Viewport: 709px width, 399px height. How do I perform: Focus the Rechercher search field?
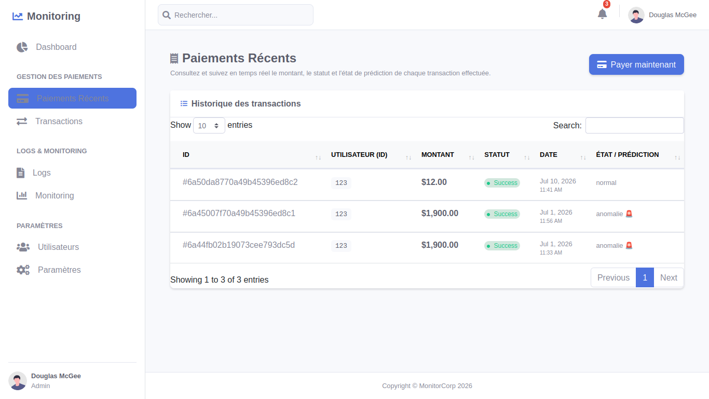(x=236, y=15)
